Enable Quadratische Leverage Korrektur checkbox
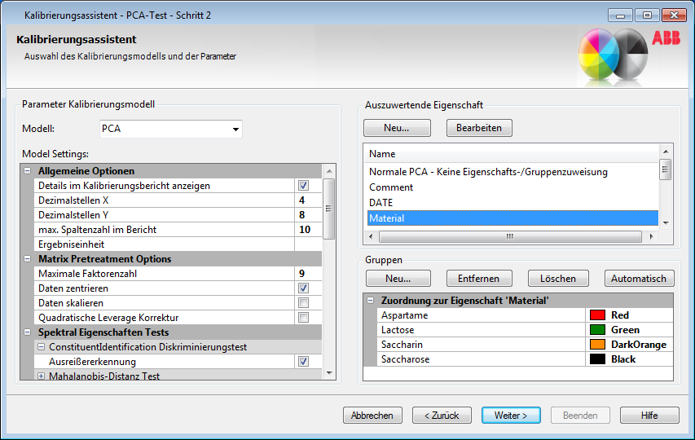Screen dimensions: 695x440 (303, 318)
